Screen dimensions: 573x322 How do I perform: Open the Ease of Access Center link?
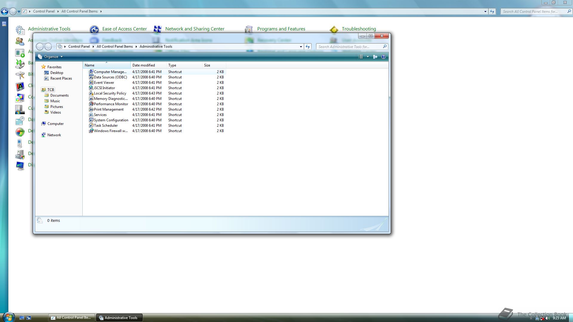pyautogui.click(x=124, y=29)
